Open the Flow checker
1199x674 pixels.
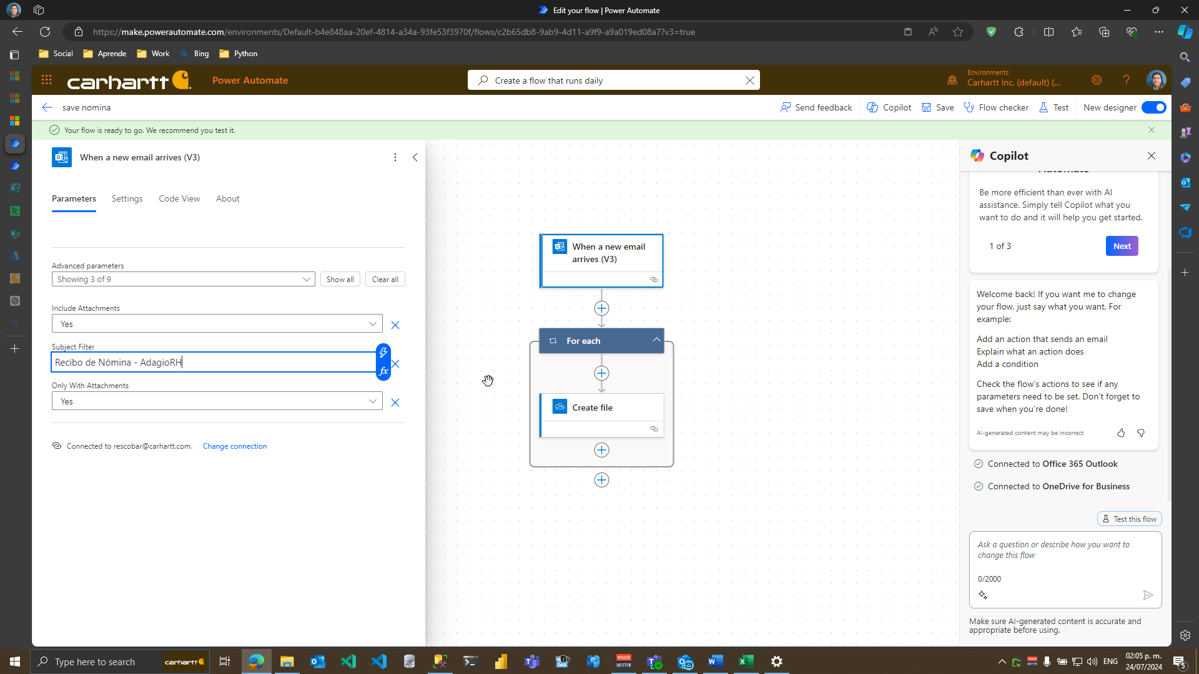[996, 107]
